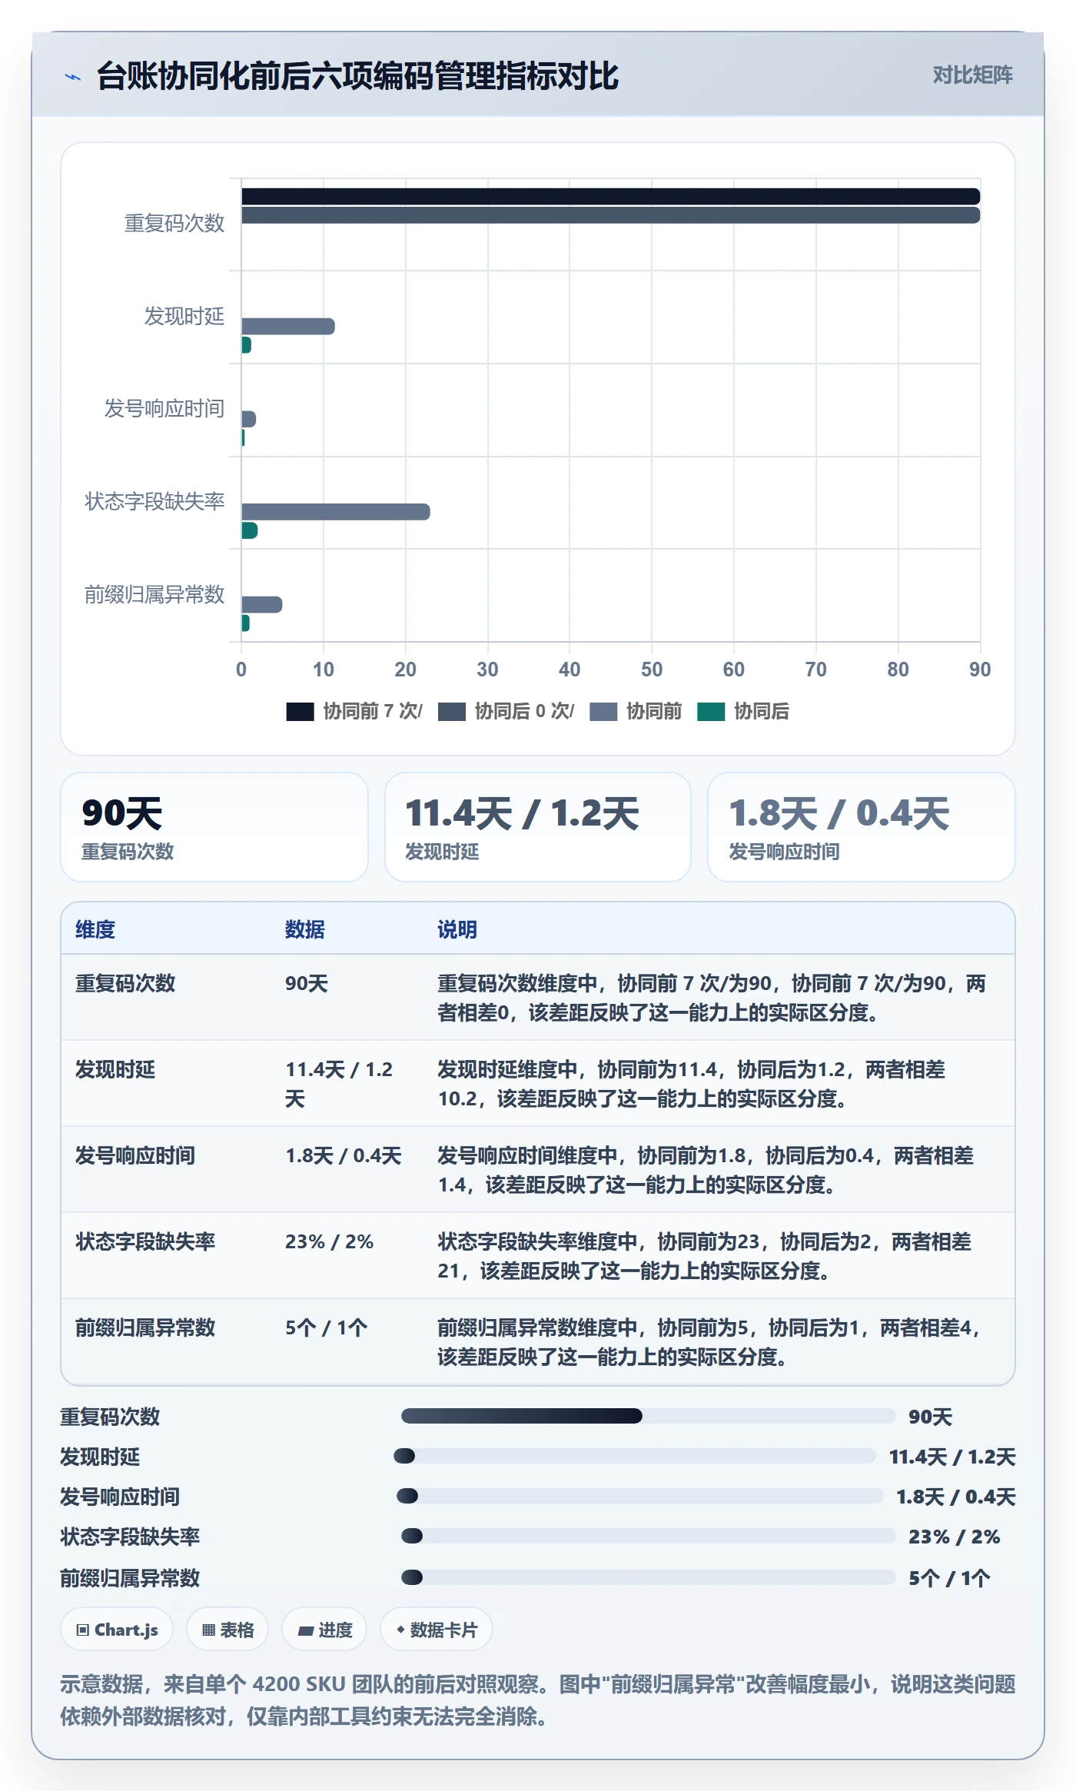
Task: Click the 5个 / 1个 table cell
Action: [327, 1327]
